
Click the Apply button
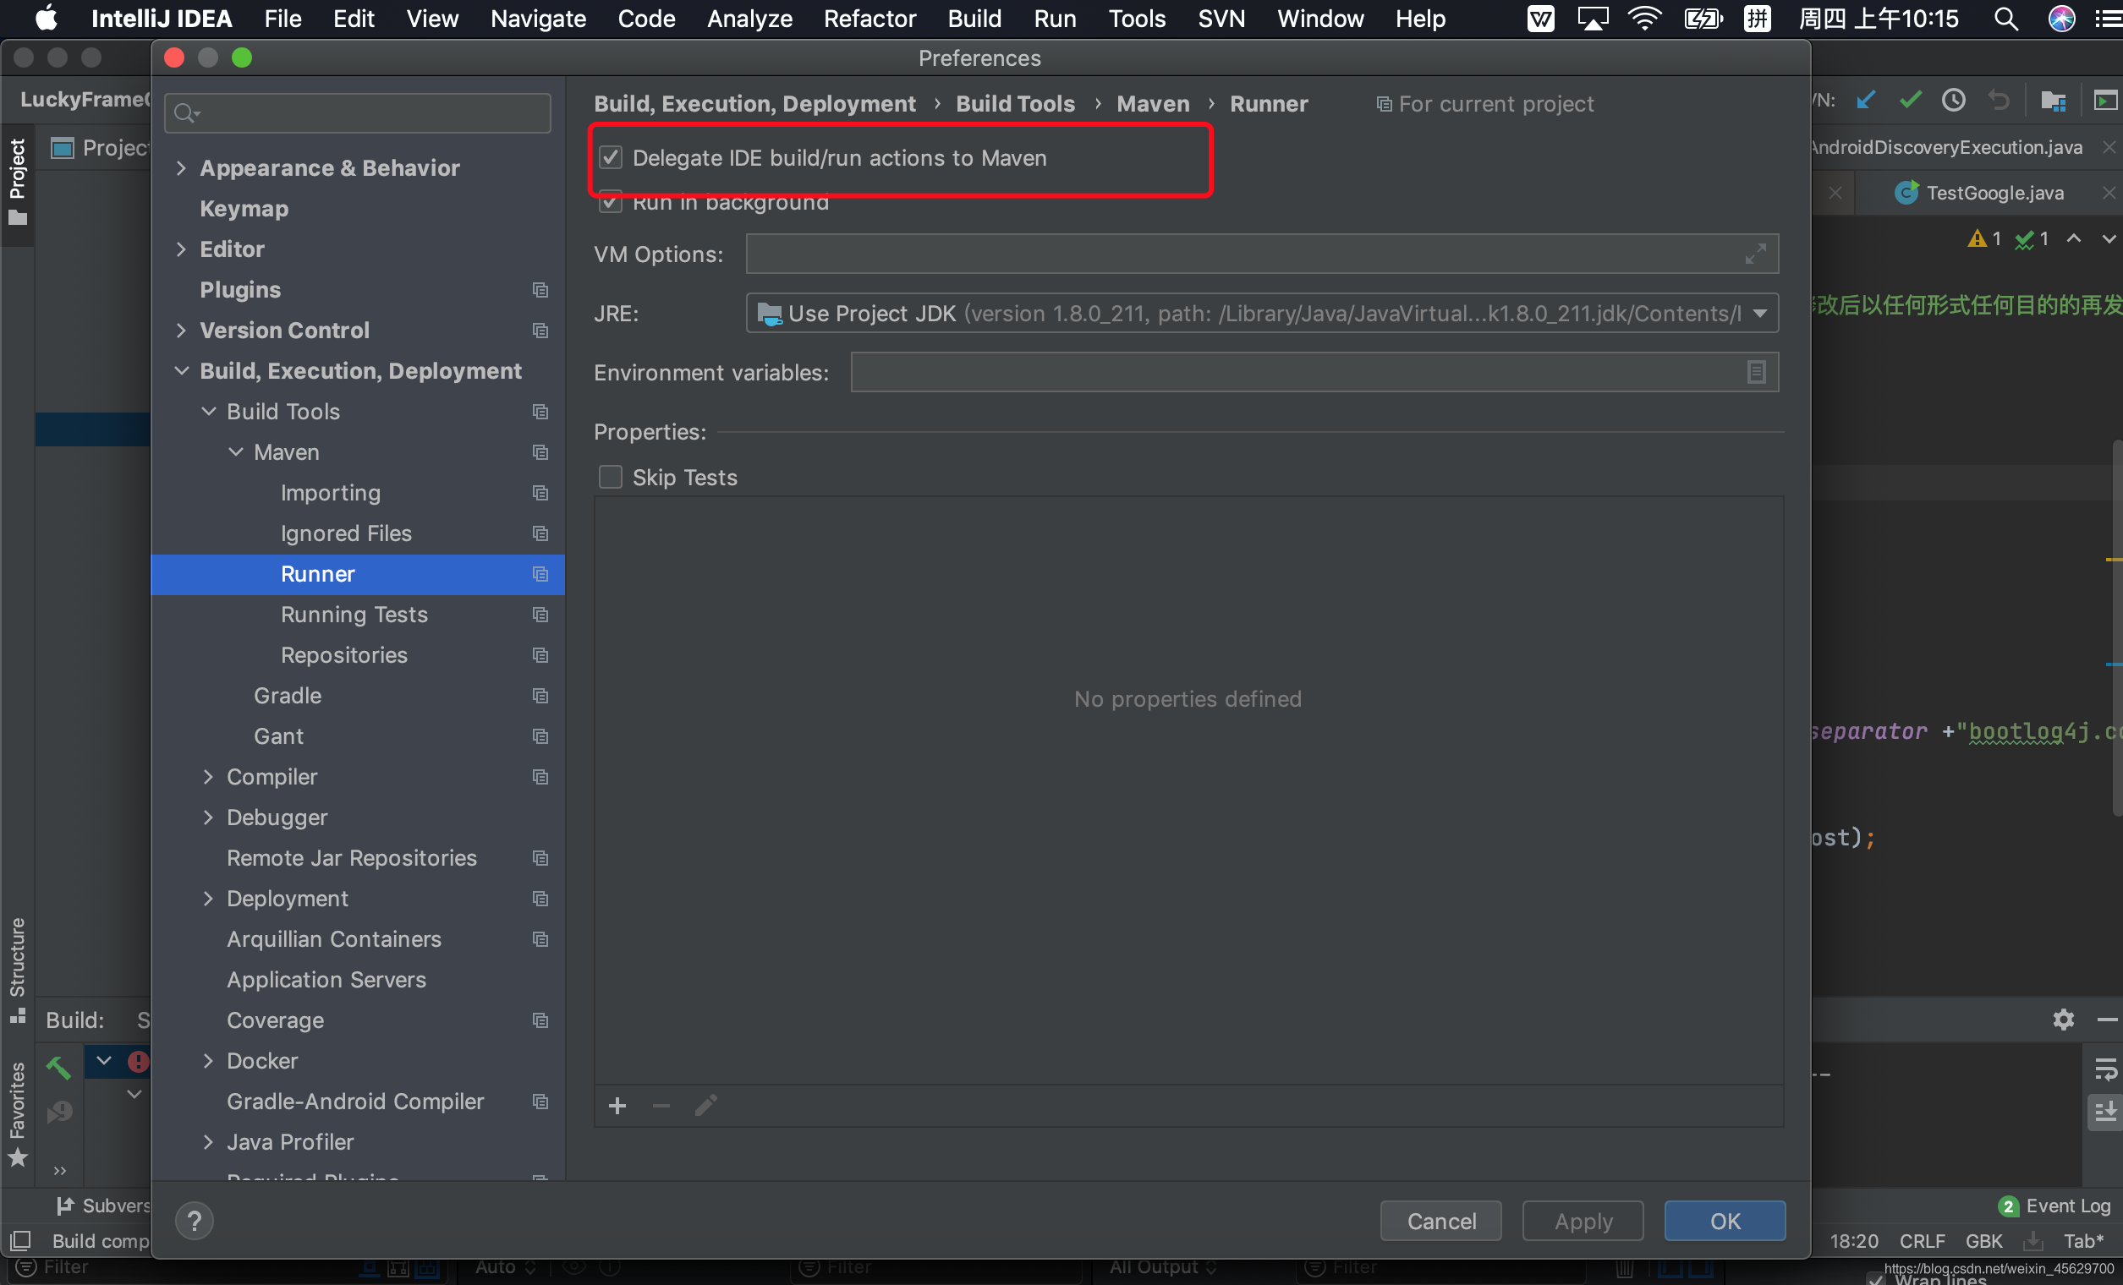[x=1583, y=1221]
